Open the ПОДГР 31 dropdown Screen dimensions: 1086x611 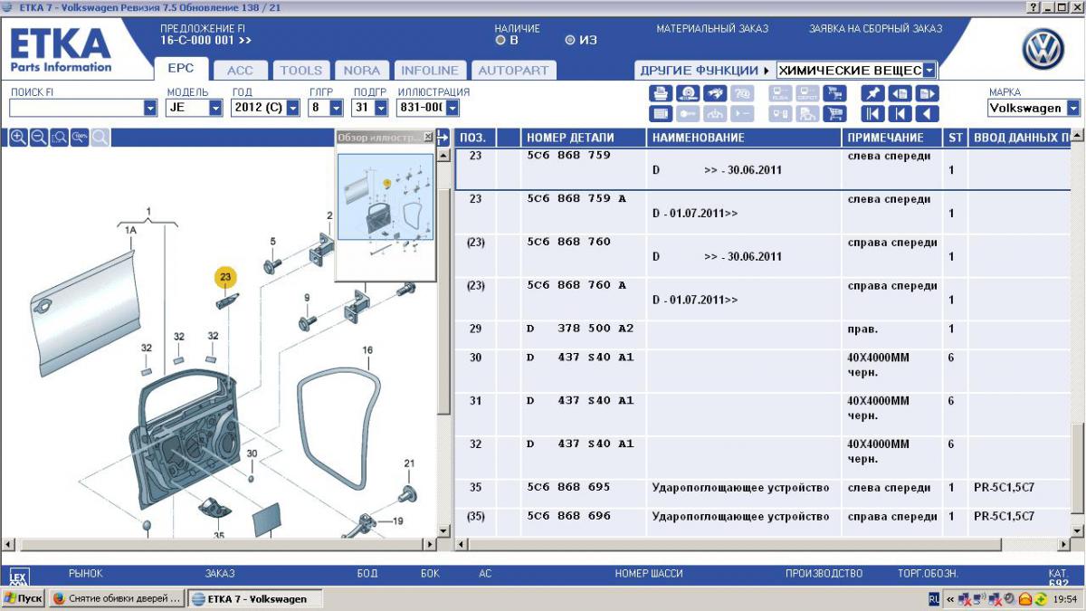click(382, 108)
